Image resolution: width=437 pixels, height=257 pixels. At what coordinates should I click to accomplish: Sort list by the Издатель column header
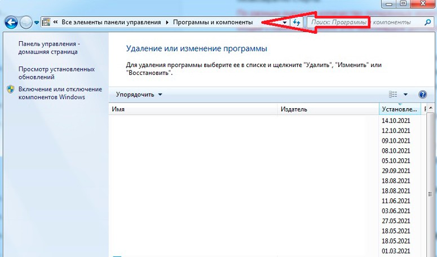click(327, 109)
